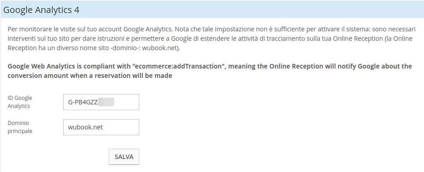This screenshot has width=424, height=172.
Task: Click the ID Google Analytics input field
Action: click(x=101, y=102)
